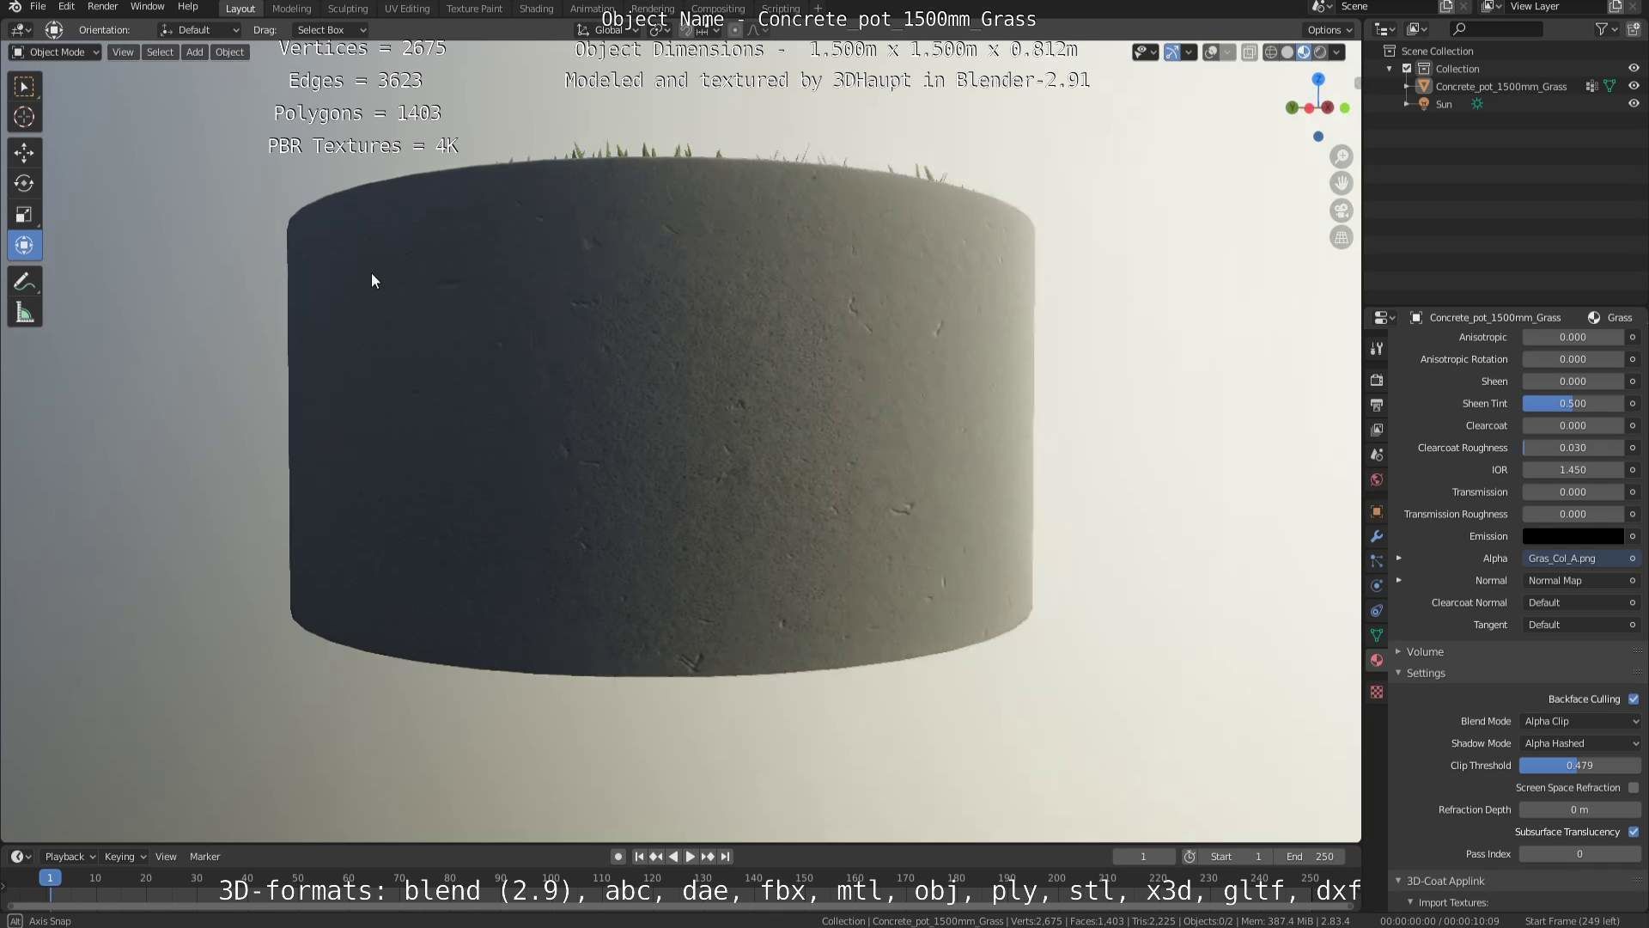Viewport: 1649px width, 928px height.
Task: Select the Scale tool
Action: pyautogui.click(x=24, y=215)
